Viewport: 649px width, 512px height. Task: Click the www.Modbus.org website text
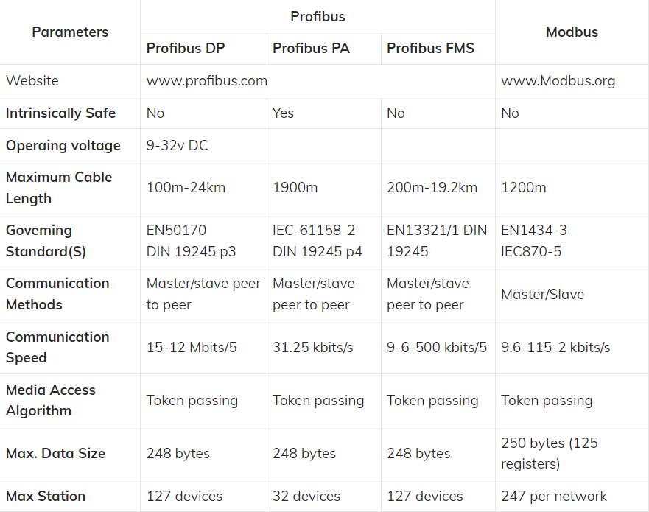[x=558, y=81]
